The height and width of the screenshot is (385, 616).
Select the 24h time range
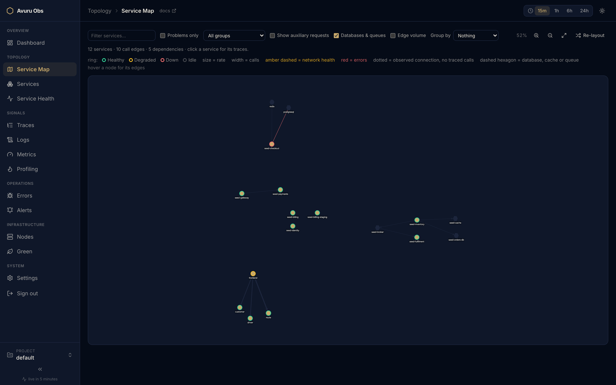point(584,11)
